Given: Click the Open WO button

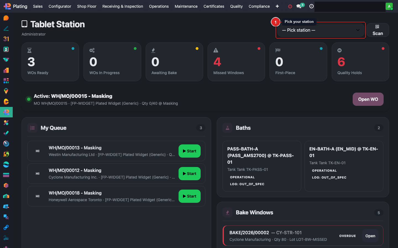Looking at the screenshot, I should click(368, 99).
